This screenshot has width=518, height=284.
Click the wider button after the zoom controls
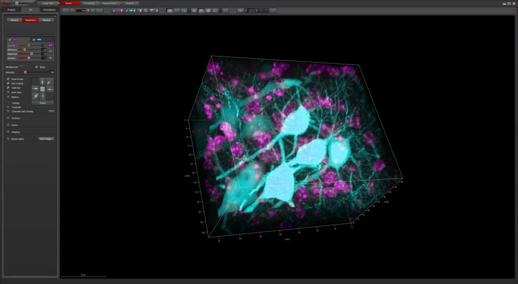[99, 11]
